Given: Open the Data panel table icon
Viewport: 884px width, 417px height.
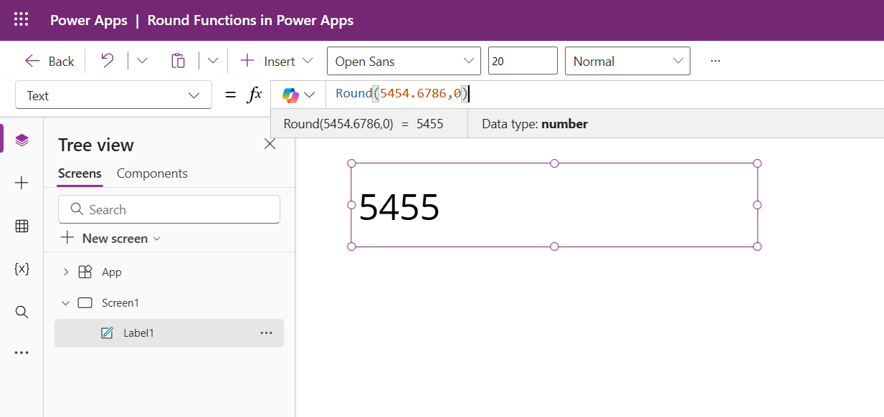Looking at the screenshot, I should [x=22, y=226].
